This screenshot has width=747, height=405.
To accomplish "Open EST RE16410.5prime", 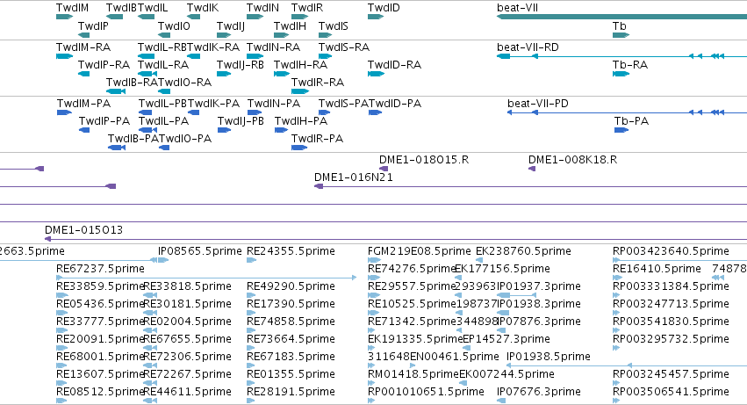I will click(x=657, y=269).
